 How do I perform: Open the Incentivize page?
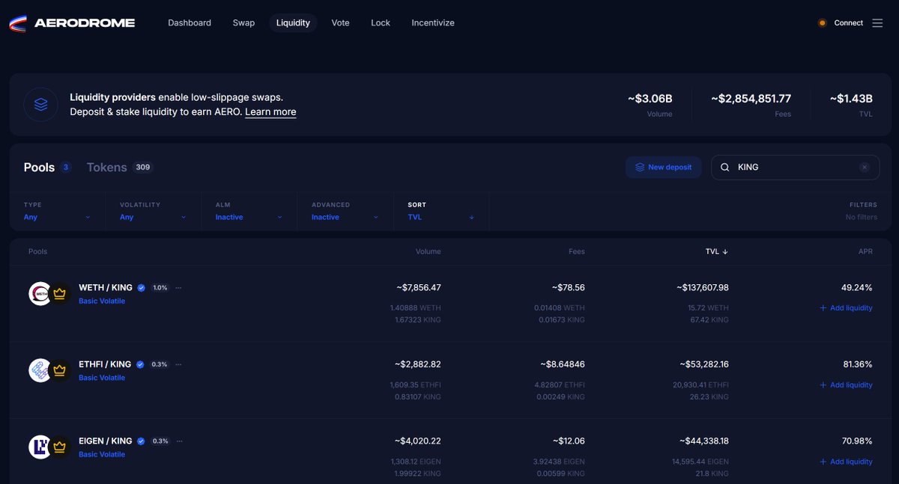click(x=433, y=23)
